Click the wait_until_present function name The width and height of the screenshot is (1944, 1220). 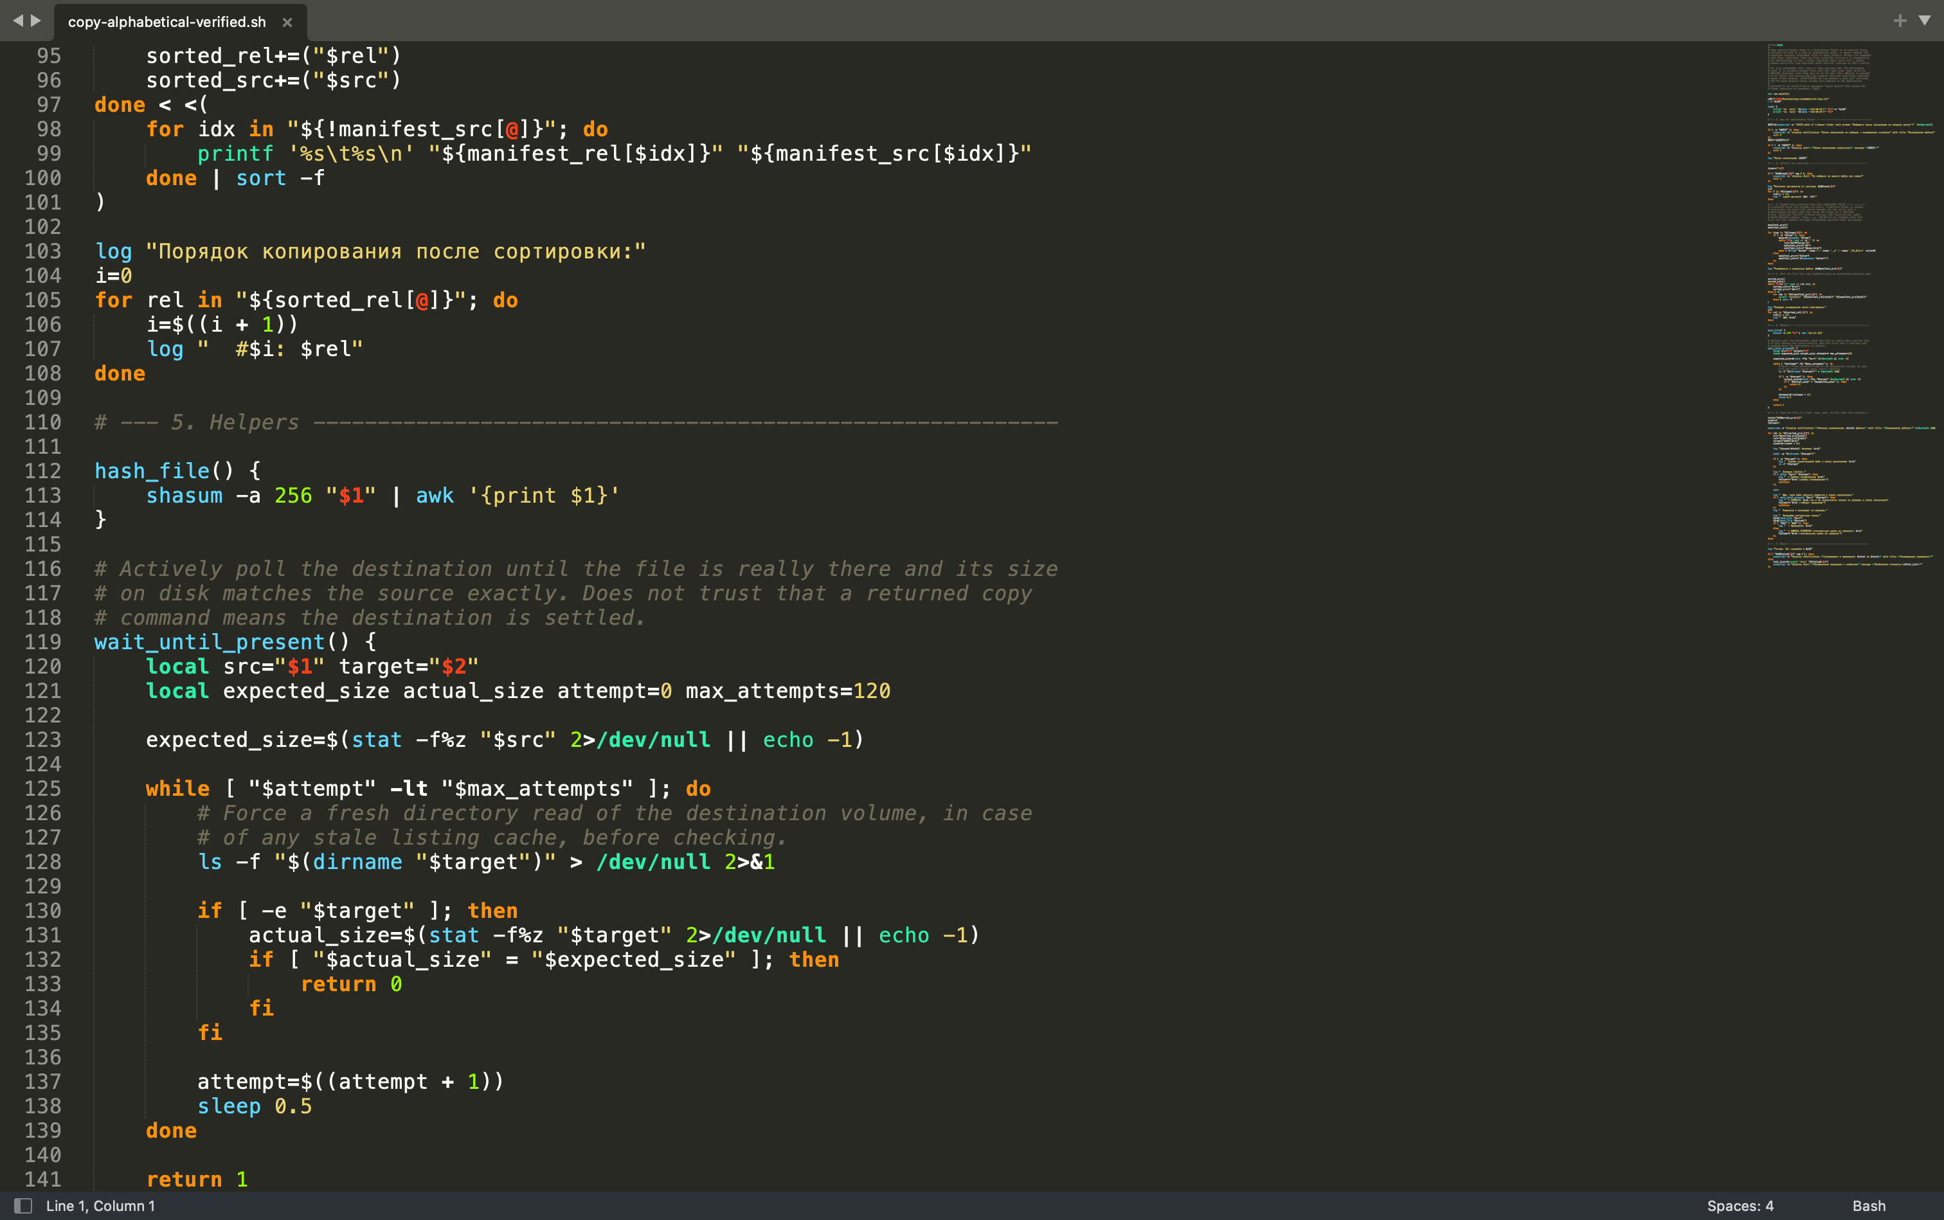click(x=210, y=642)
